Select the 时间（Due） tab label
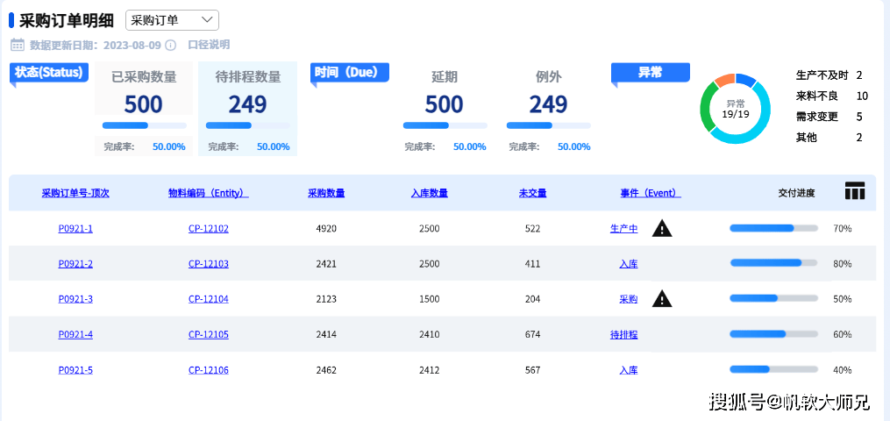 350,73
